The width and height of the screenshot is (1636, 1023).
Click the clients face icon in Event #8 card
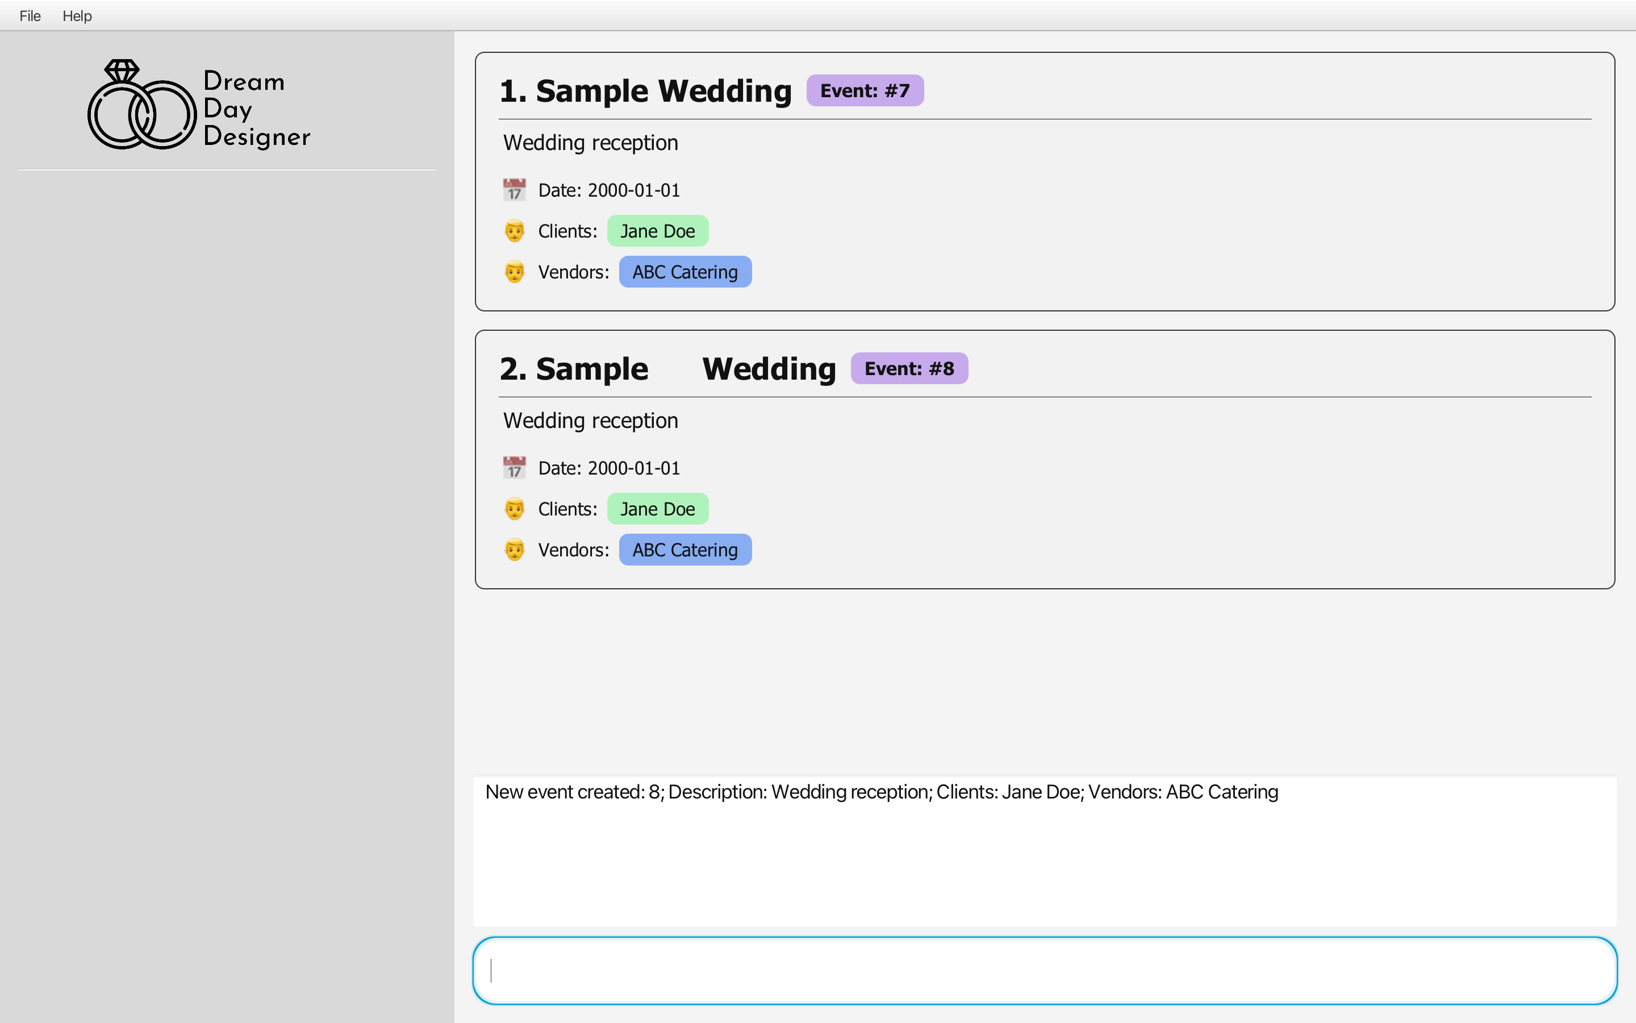515,509
